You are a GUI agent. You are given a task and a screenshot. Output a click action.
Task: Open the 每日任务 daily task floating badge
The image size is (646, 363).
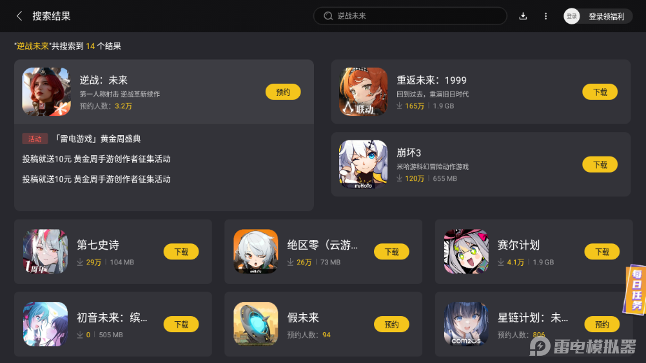[635, 290]
